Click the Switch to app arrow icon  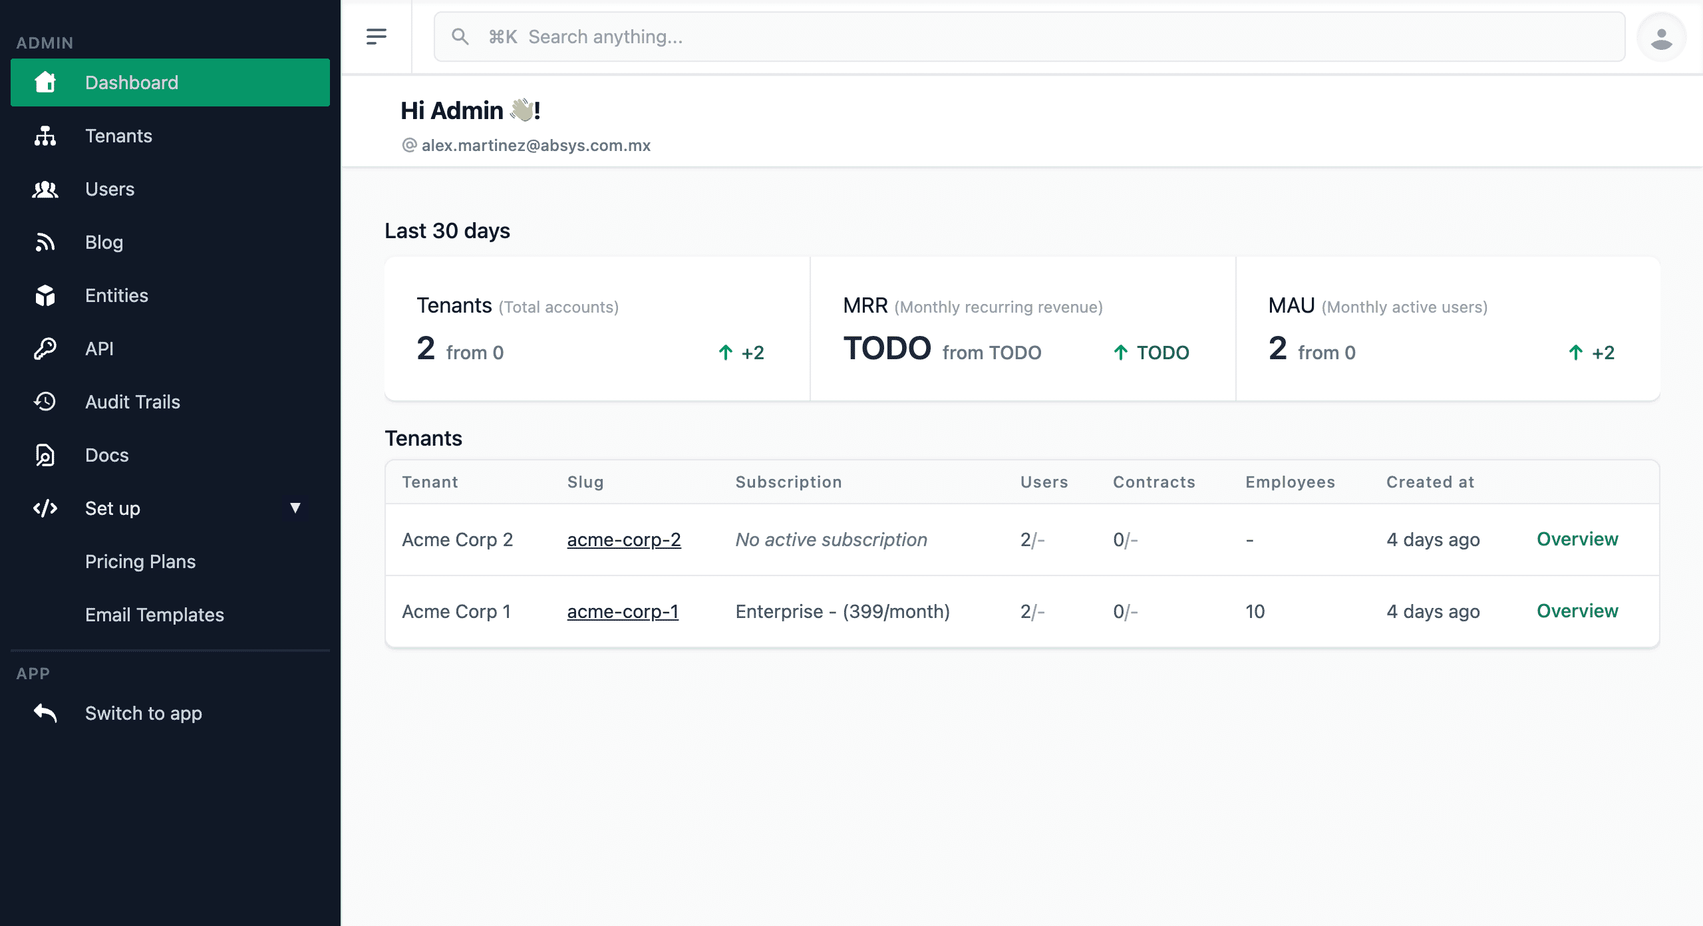click(x=45, y=713)
